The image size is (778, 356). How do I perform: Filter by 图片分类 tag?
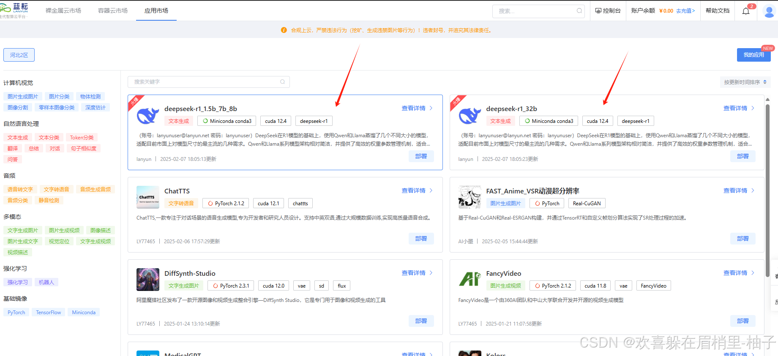tap(59, 97)
